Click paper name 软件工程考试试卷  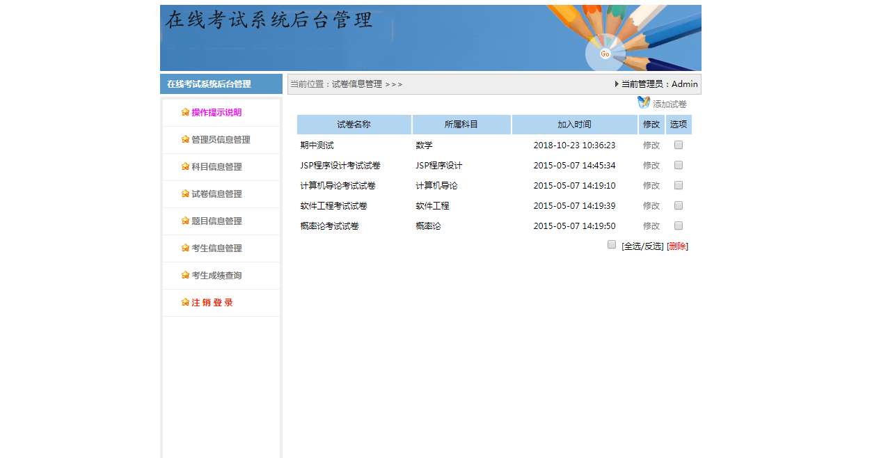click(x=333, y=206)
